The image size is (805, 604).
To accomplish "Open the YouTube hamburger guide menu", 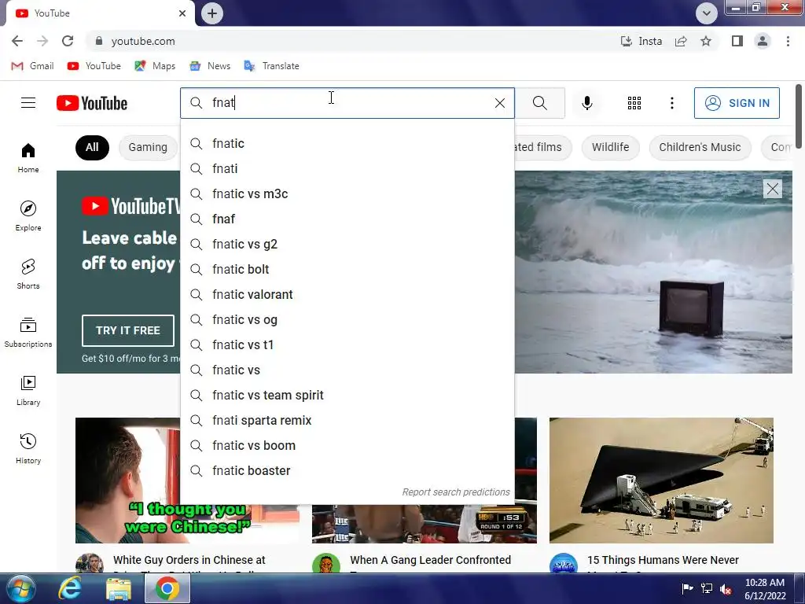I will (28, 103).
